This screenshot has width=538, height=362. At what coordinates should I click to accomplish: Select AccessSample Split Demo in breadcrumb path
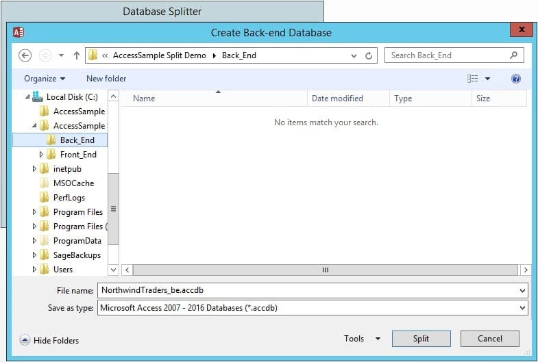coord(160,55)
